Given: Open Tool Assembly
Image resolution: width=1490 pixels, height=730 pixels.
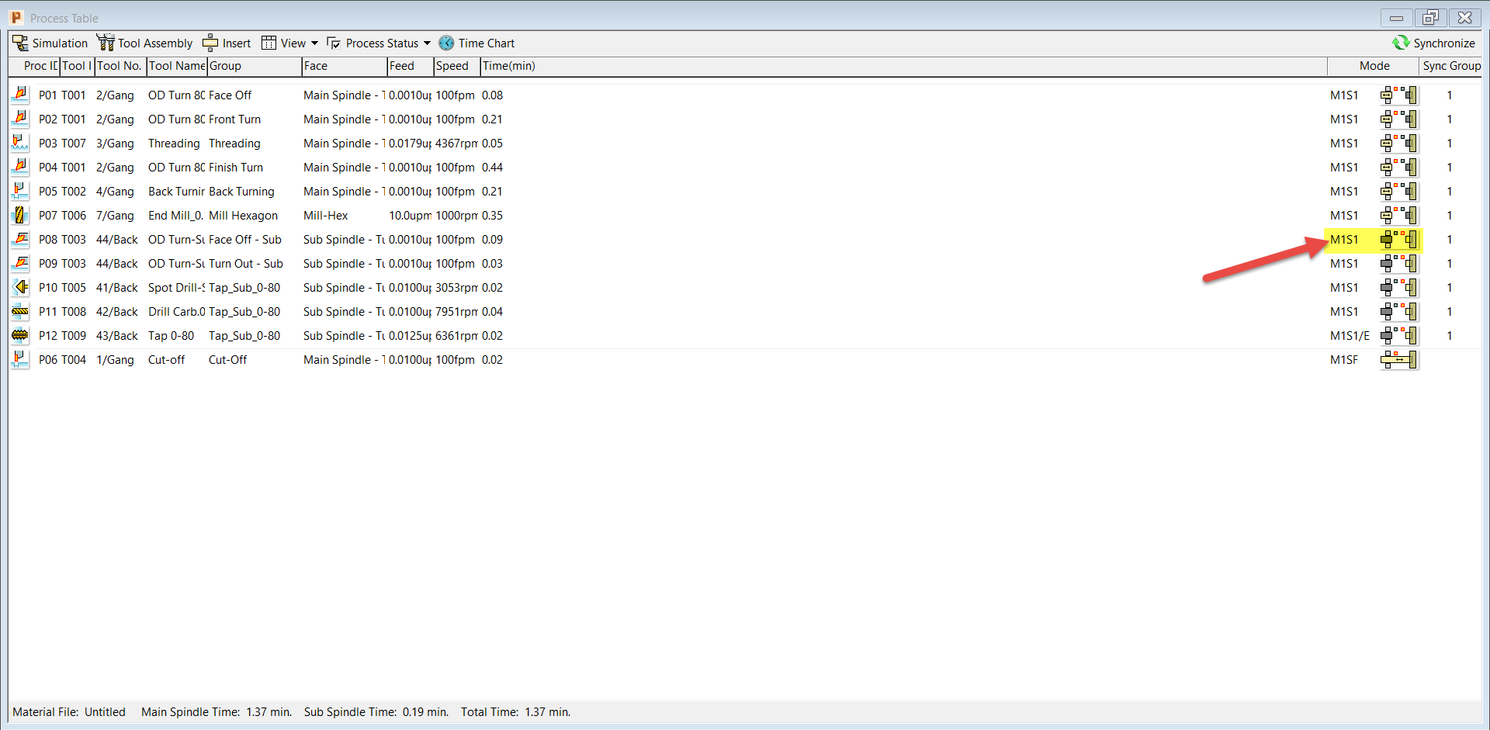Looking at the screenshot, I should click(x=144, y=43).
